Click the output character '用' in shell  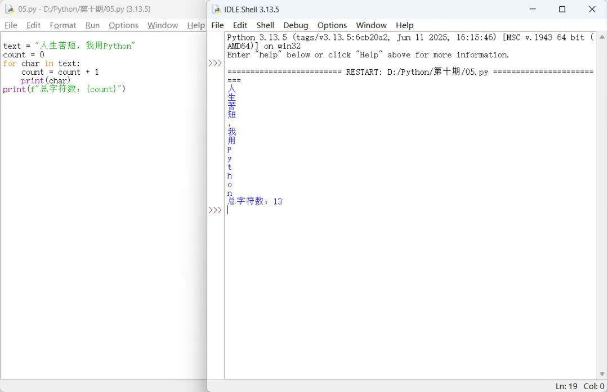tap(231, 140)
